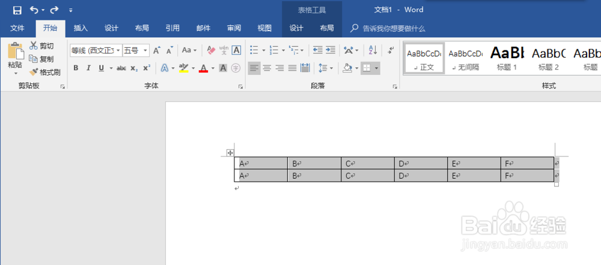The width and height of the screenshot is (601, 265).
Task: Open the line spacing dropdown
Action: click(x=325, y=68)
